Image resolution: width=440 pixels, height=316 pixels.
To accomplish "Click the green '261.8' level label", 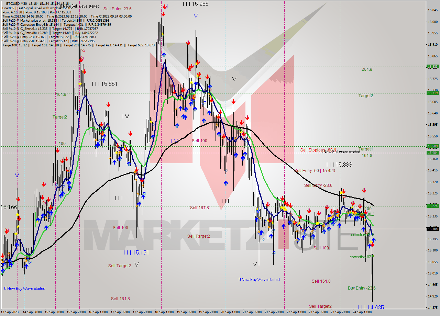I will 367,69.
